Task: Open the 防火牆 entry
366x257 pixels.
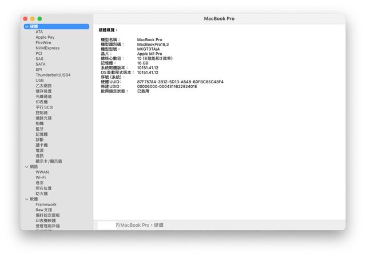Action: point(42,194)
